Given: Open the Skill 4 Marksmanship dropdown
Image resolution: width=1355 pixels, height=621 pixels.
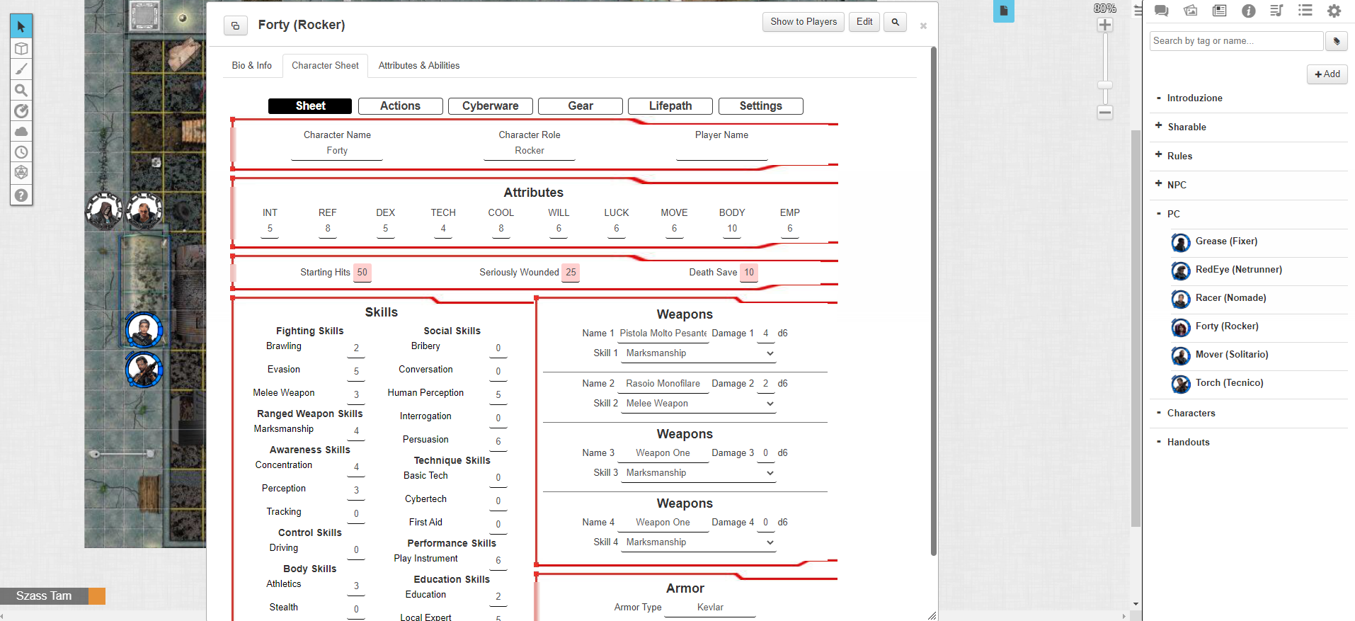Looking at the screenshot, I should click(x=699, y=542).
